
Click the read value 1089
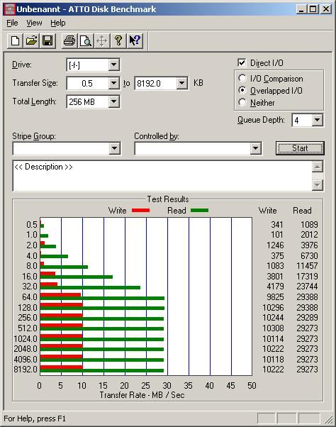309,225
